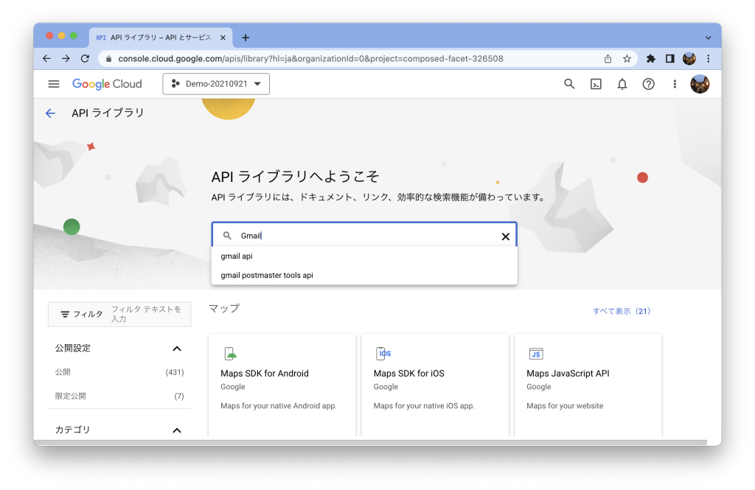The width and height of the screenshot is (755, 490).
Task: Open the Demo-20210921 project selector
Action: click(216, 84)
